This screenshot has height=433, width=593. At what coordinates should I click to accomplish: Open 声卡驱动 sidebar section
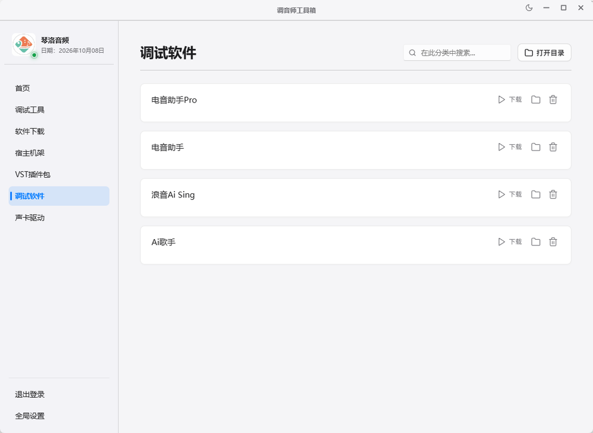pos(59,218)
